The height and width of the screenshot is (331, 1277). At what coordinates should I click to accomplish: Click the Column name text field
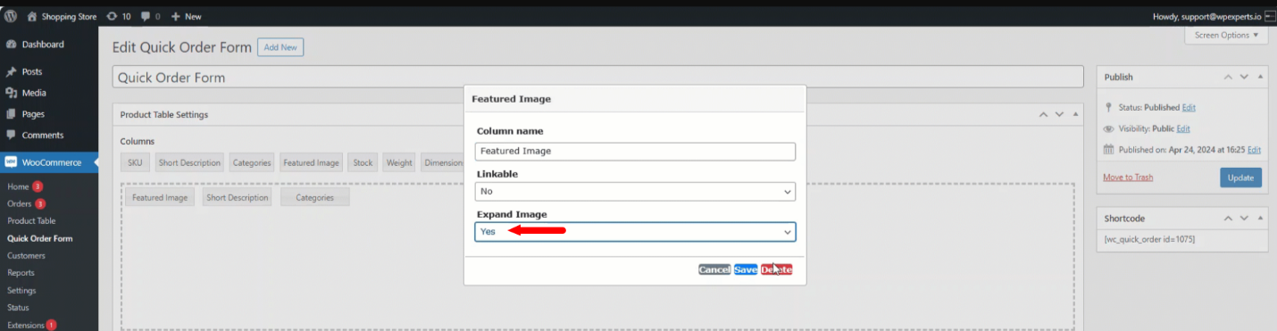click(635, 152)
